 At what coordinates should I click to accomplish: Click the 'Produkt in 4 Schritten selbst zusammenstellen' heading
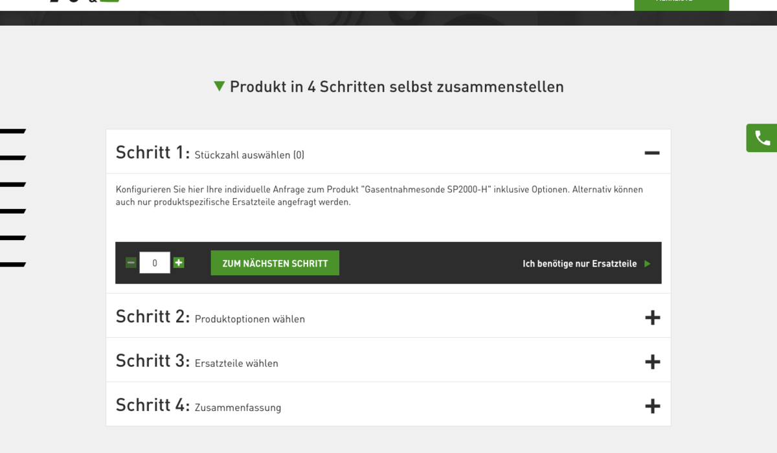tap(396, 87)
